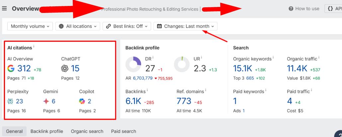Click the Perplexity logo icon
This screenshot has width=342, height=137.
pyautogui.click(x=10, y=101)
